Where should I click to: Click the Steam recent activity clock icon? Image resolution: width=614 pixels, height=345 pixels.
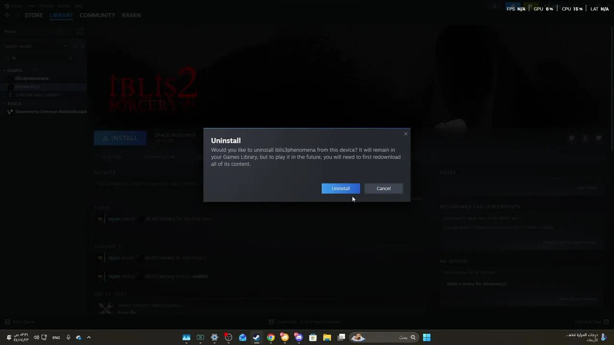click(x=75, y=46)
